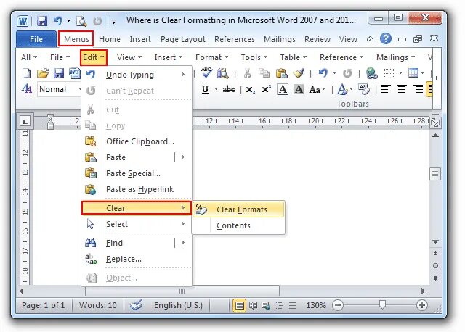Click the New document toolbar icon
Image resolution: width=465 pixels, height=332 pixels.
tap(27, 72)
